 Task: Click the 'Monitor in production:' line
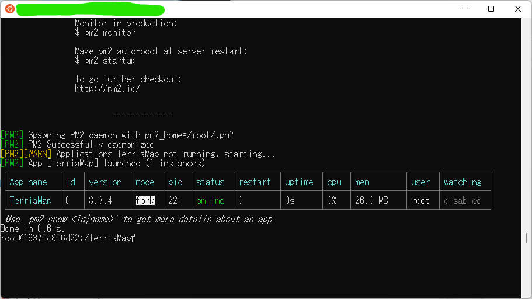tap(126, 23)
